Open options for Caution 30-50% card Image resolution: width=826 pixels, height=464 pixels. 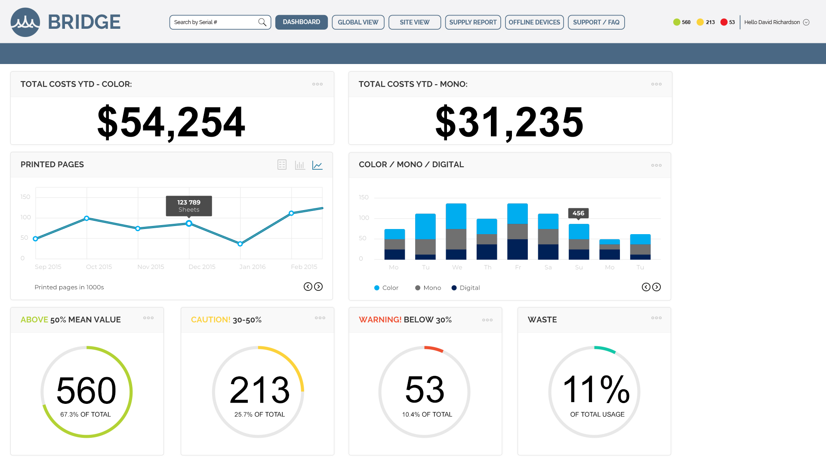tap(320, 318)
